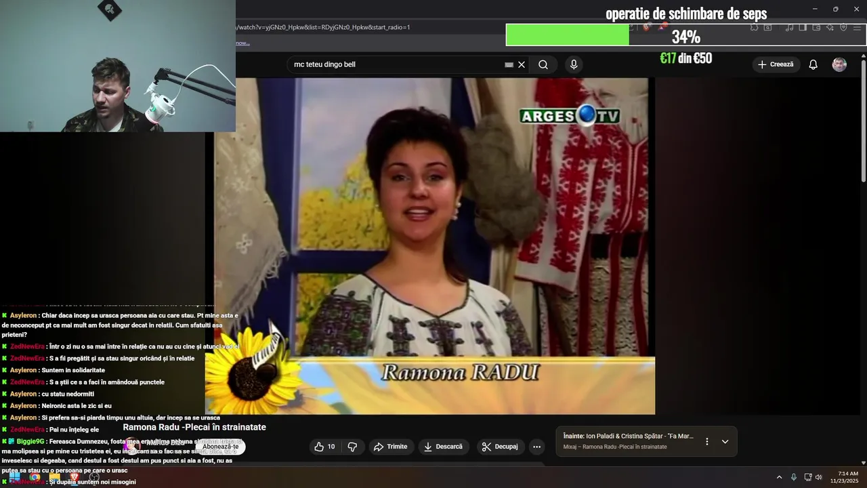Viewport: 867px width, 488px height.
Task: Open Brave Rewards triangle icon
Action: [x=661, y=27]
